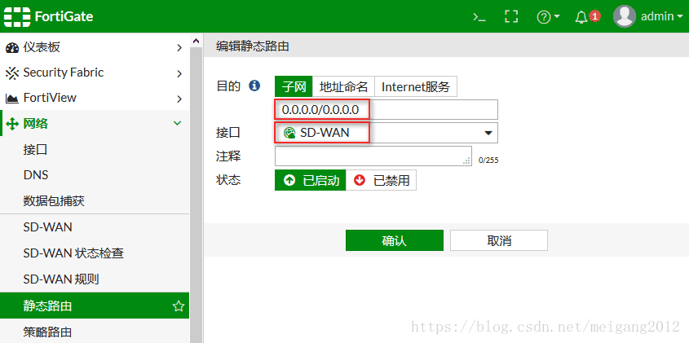
Task: Expand the Security Fabric chevron
Action: coord(179,73)
